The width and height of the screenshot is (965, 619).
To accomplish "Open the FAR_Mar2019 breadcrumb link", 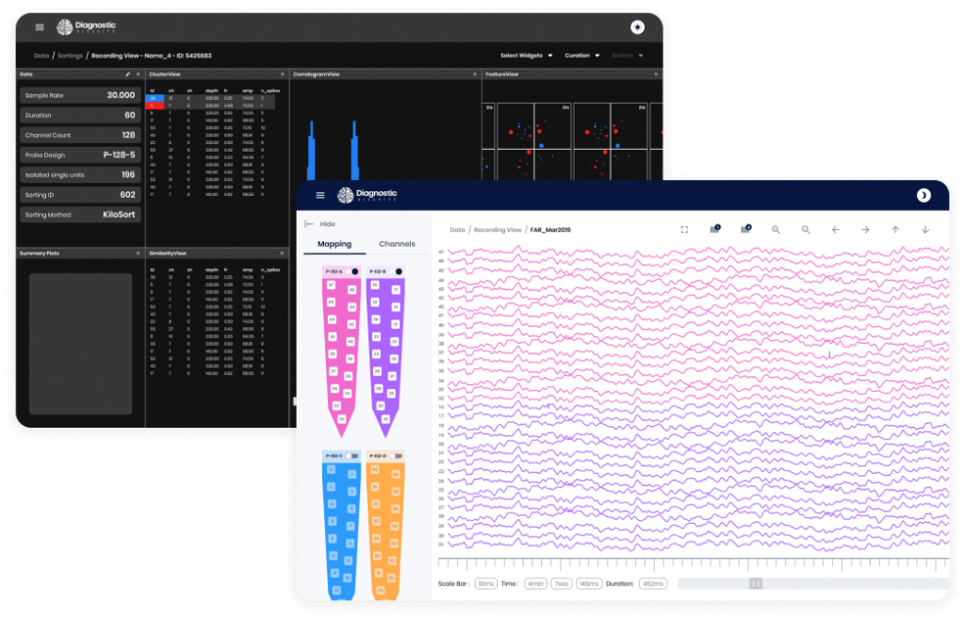I will click(549, 229).
